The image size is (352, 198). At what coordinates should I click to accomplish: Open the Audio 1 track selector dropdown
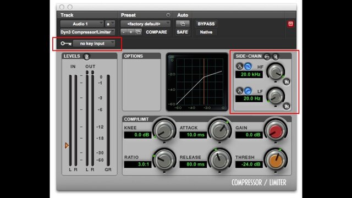coord(82,24)
